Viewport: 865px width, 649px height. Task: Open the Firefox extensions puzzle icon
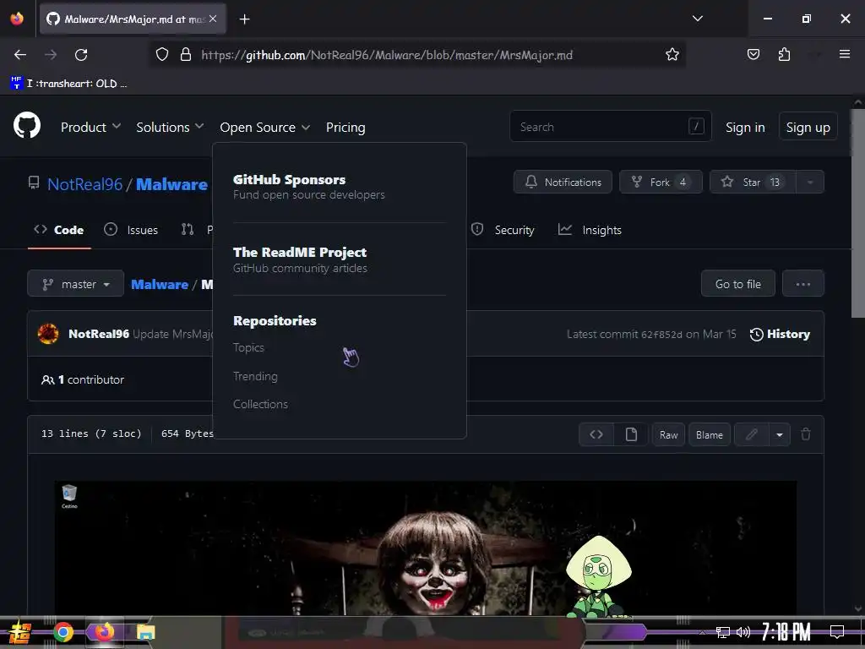(784, 54)
